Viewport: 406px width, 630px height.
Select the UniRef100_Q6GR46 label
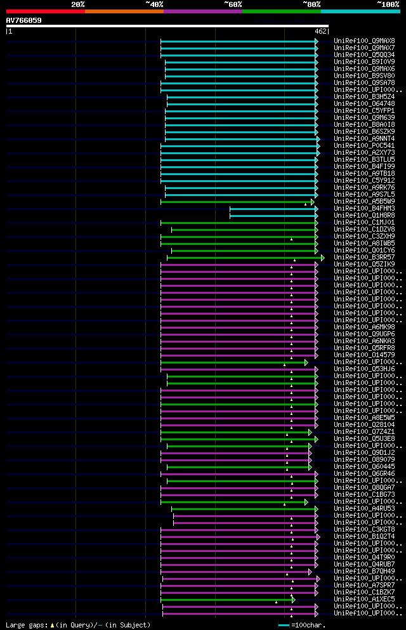(364, 474)
